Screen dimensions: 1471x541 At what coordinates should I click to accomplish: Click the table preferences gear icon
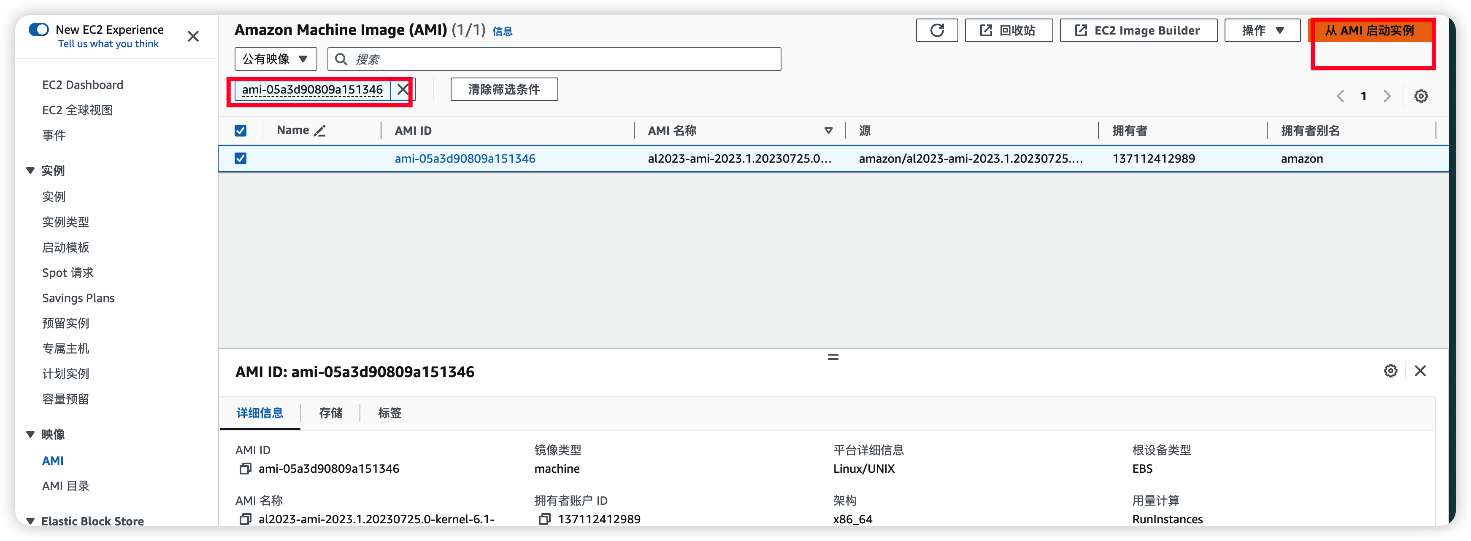click(1421, 96)
